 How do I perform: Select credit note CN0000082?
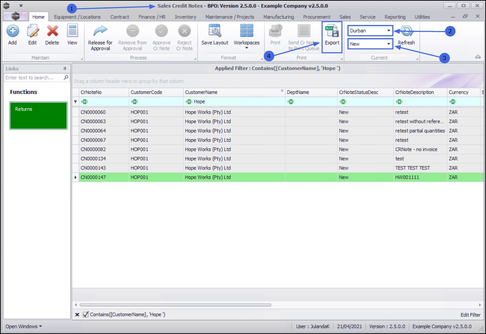pos(93,149)
